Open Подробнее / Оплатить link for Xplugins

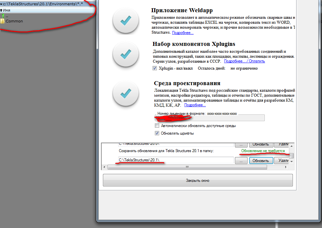coord(244,61)
